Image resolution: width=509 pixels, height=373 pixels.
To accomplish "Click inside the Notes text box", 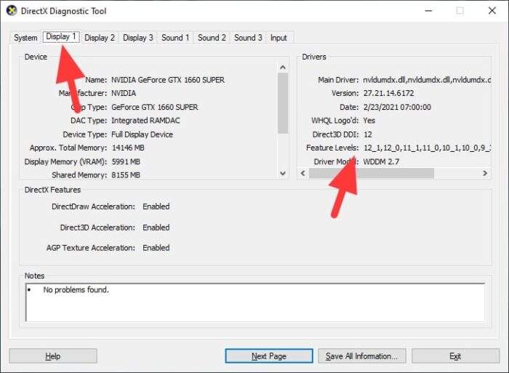I will tap(255, 302).
